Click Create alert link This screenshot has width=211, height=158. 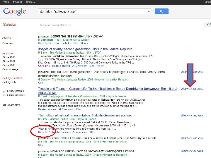click(13, 105)
